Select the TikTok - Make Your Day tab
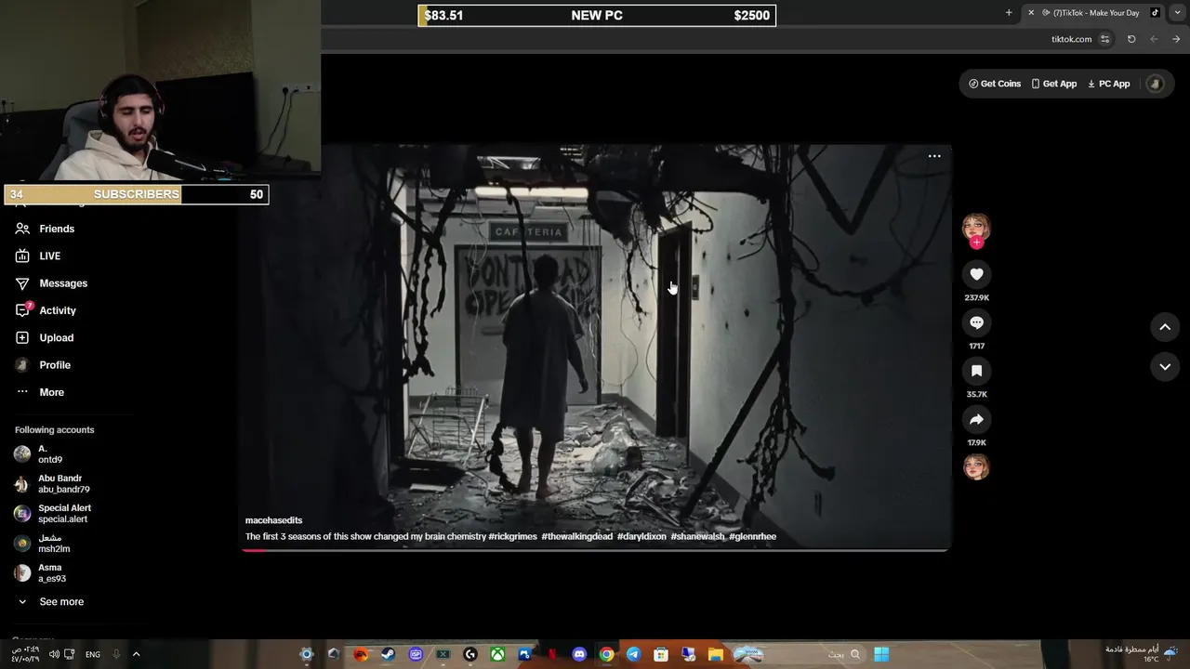Viewport: 1190px width, 669px height. tap(1094, 13)
